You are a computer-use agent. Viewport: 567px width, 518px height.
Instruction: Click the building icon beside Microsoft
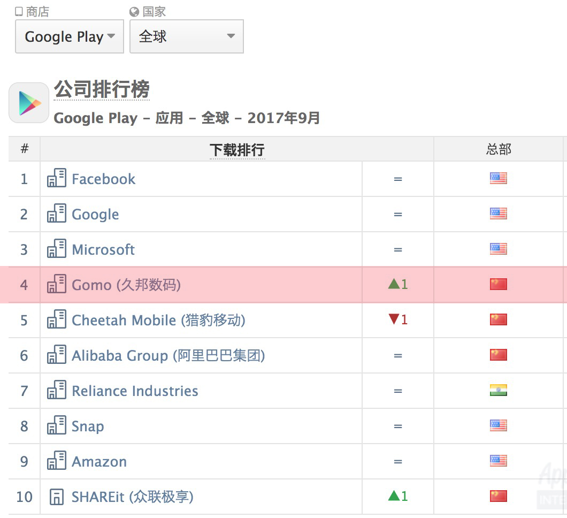coord(56,248)
